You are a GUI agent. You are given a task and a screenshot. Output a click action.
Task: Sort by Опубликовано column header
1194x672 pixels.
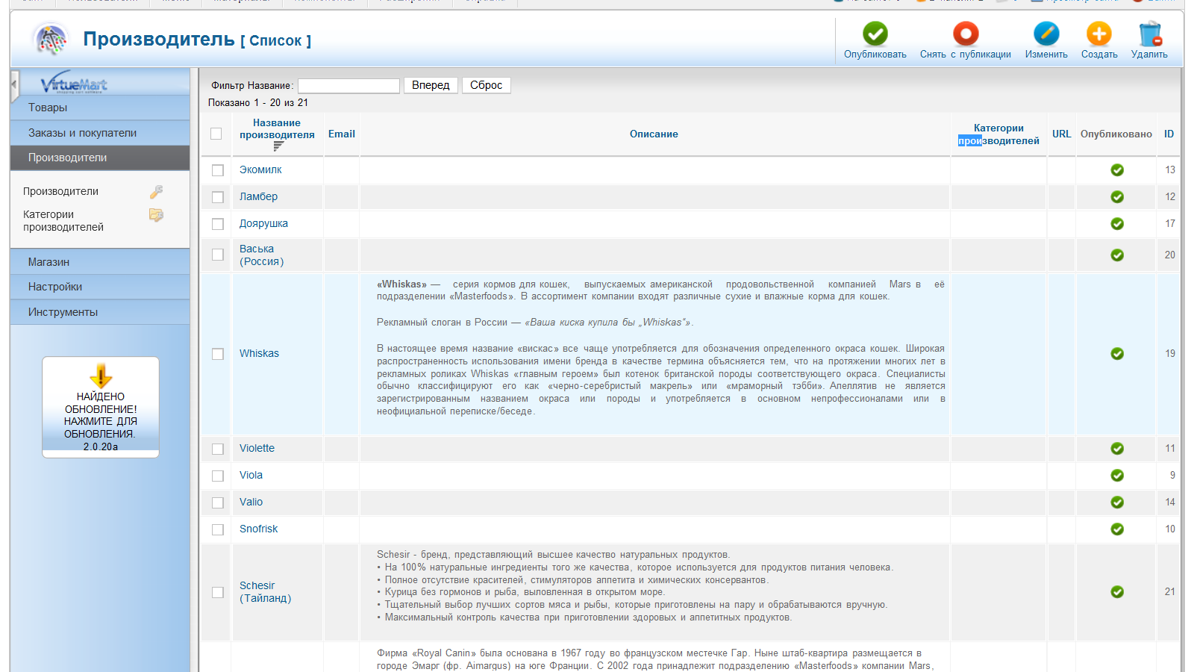click(1116, 134)
